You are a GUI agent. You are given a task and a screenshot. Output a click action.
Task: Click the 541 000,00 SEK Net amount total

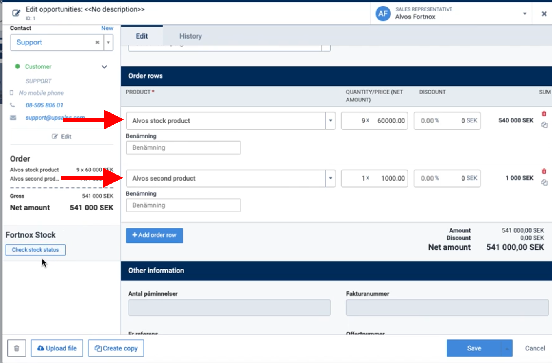pos(515,247)
